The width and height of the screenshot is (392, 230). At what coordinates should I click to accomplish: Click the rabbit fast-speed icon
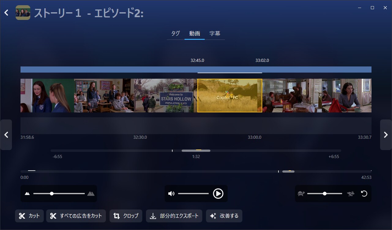(x=351, y=194)
